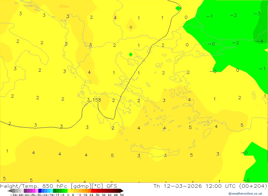
Task: Click the GFS model label
Action: tap(112, 186)
